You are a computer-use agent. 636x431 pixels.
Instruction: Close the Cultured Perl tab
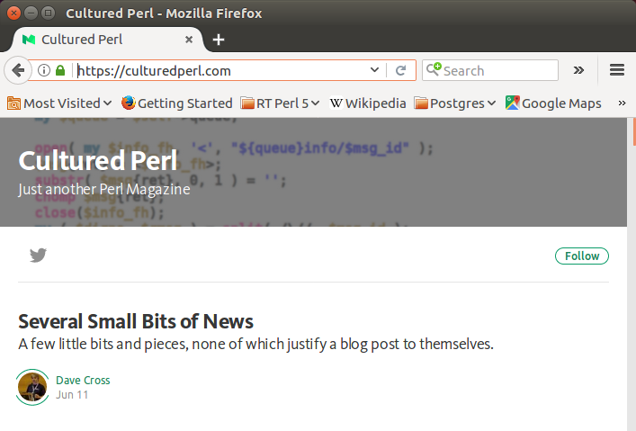(189, 40)
